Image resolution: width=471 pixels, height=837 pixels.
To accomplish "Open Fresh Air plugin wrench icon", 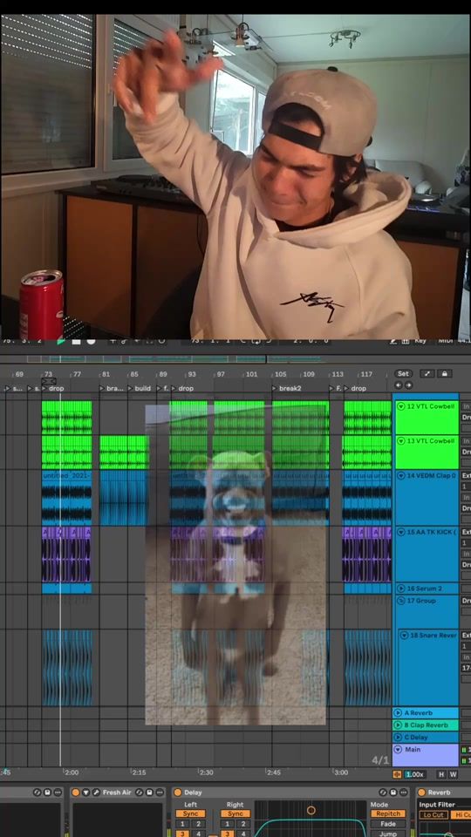I will [96, 793].
